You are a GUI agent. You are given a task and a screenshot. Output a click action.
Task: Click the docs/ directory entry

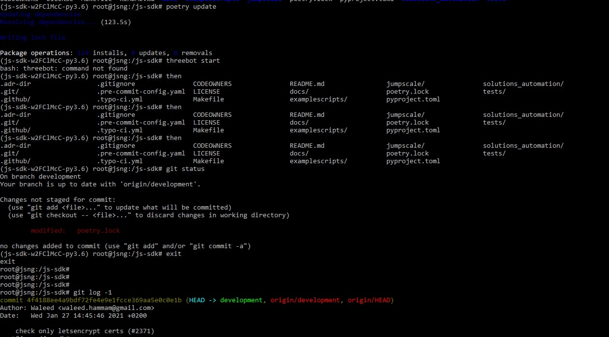299,91
